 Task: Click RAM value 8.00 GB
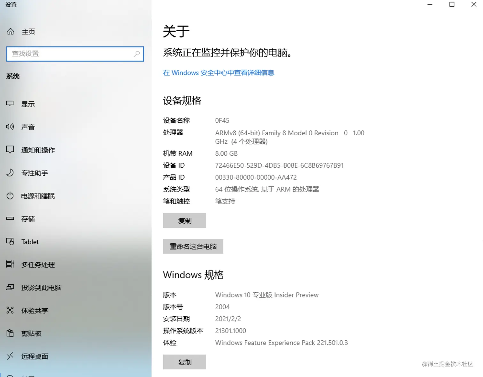click(x=226, y=154)
